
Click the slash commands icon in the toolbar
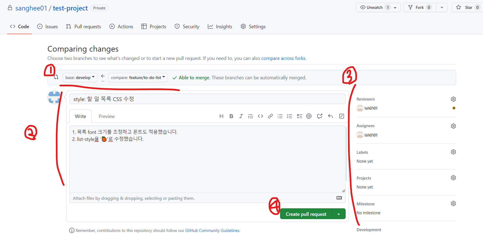pos(342,116)
